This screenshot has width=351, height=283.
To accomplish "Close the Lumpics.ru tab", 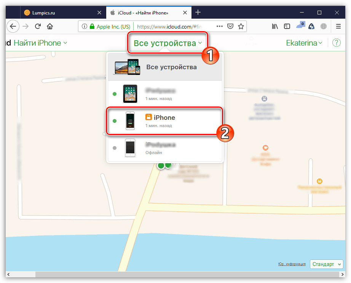I will (x=99, y=13).
